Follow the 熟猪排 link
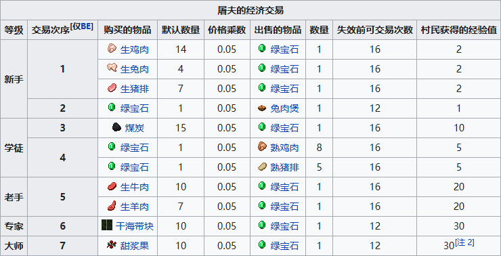This screenshot has width=501, height=256. click(x=284, y=167)
